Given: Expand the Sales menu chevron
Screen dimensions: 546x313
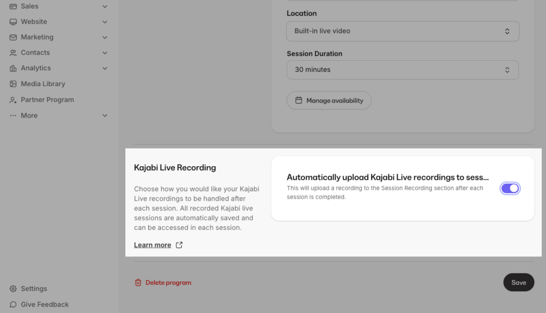Looking at the screenshot, I should (x=105, y=6).
